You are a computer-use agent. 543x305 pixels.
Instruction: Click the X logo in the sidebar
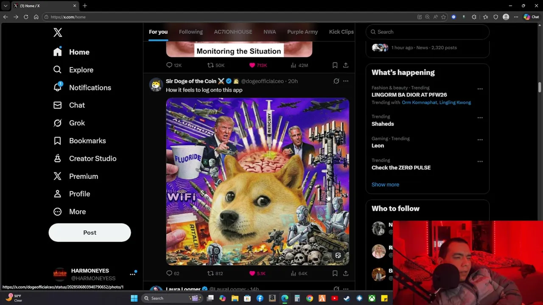click(58, 32)
